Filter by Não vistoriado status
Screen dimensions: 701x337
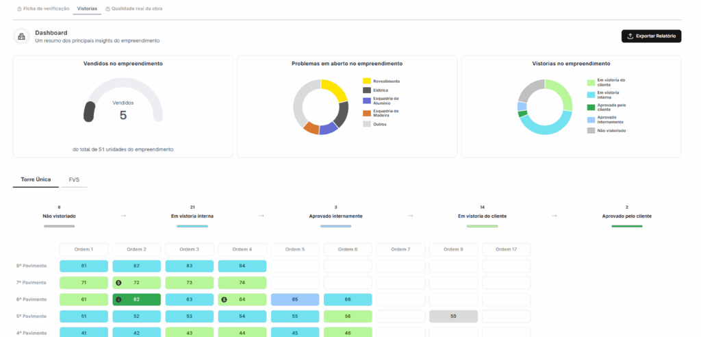[59, 216]
